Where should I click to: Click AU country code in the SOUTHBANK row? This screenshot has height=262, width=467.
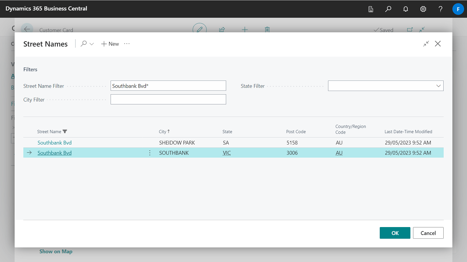pos(339,153)
